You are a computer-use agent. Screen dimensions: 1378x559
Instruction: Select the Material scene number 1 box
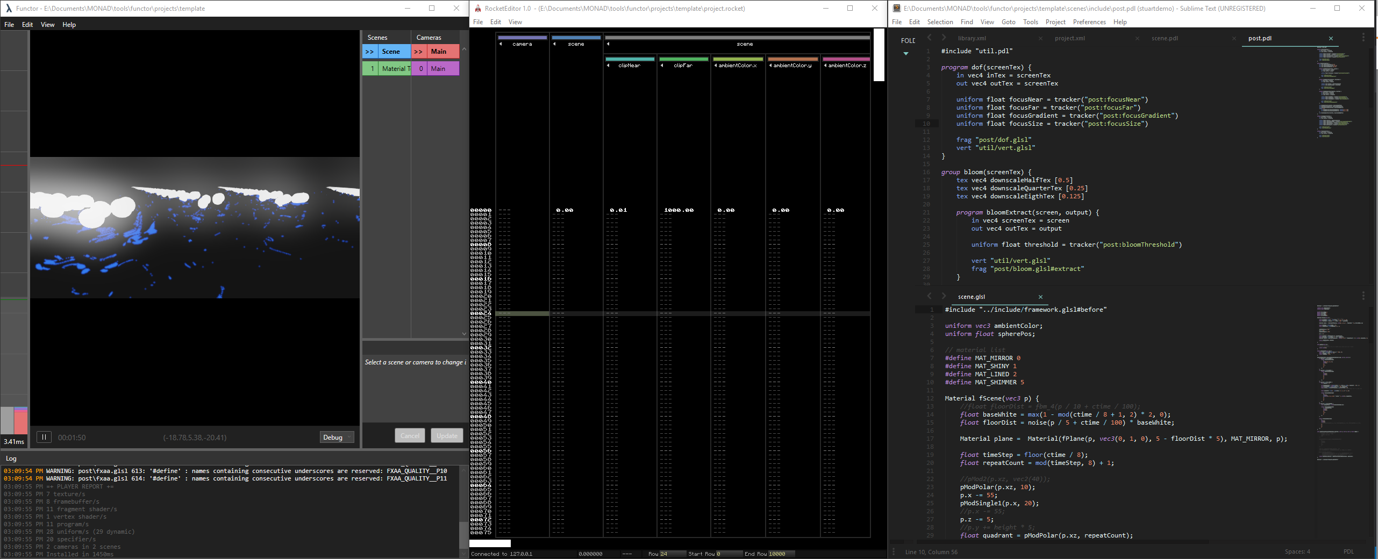click(x=371, y=69)
